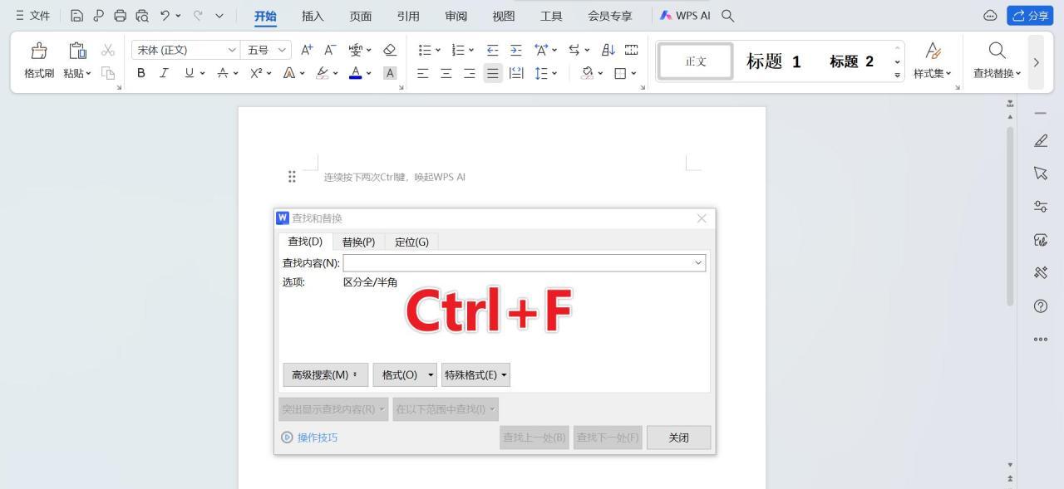Enable center text alignment
Screen dimensions: 1064x489
point(446,73)
